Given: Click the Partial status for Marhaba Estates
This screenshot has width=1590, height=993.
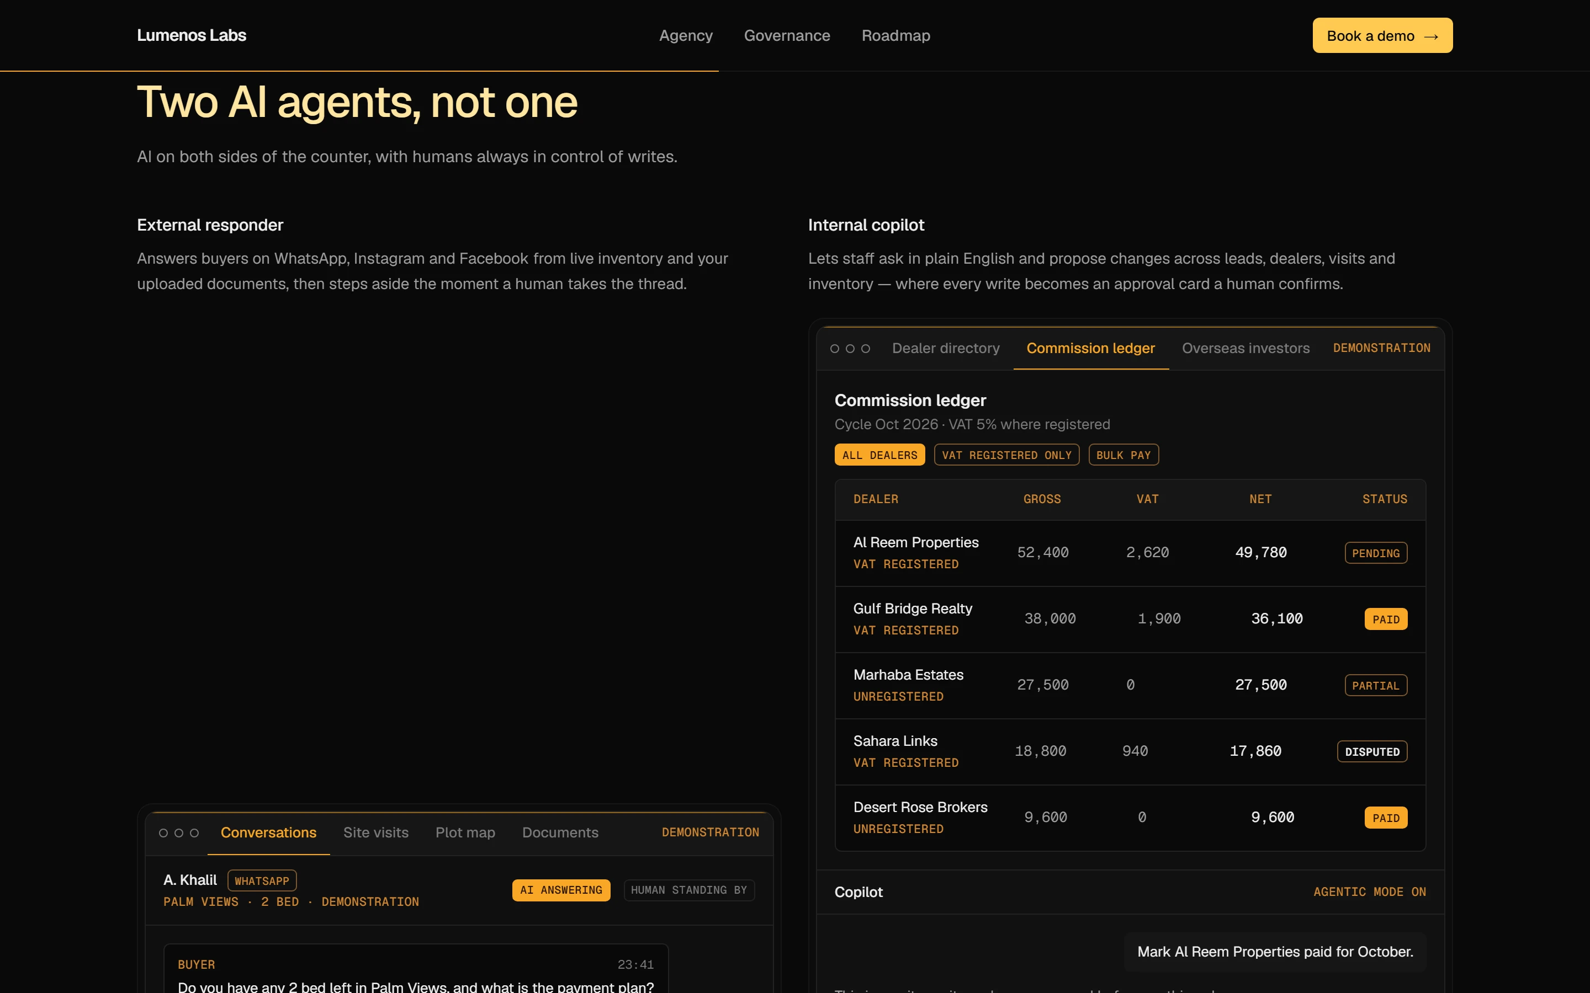Looking at the screenshot, I should (x=1375, y=686).
